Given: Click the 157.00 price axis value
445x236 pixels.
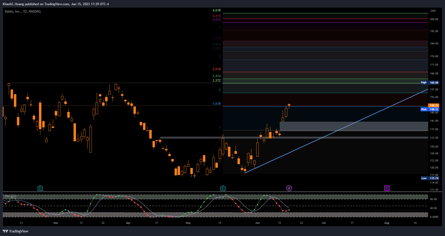Looking at the screenshot, I should (x=434, y=90).
